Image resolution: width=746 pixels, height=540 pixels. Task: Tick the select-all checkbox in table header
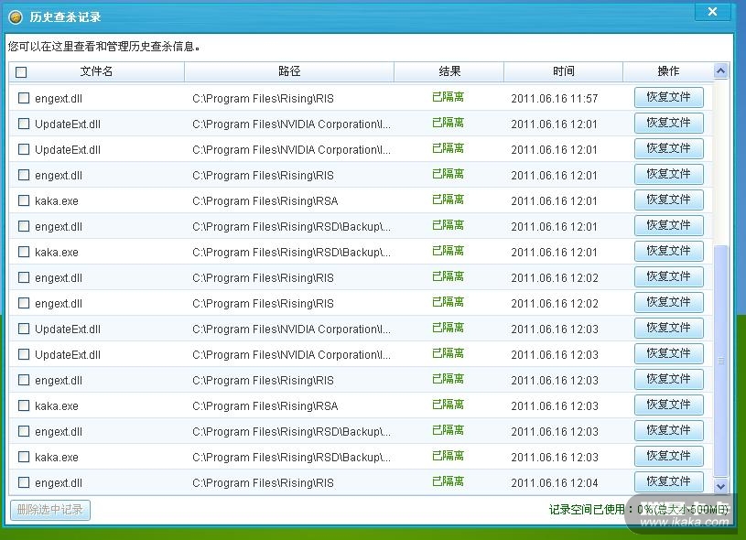tap(21, 72)
